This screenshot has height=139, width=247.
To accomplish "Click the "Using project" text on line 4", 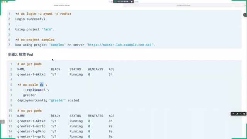I will (x=27, y=29).
